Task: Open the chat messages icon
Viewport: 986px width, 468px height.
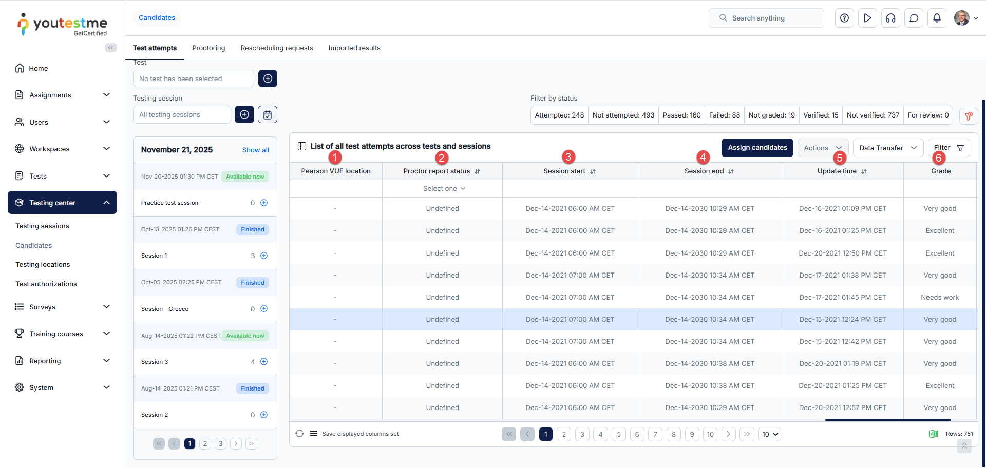Action: tap(914, 18)
